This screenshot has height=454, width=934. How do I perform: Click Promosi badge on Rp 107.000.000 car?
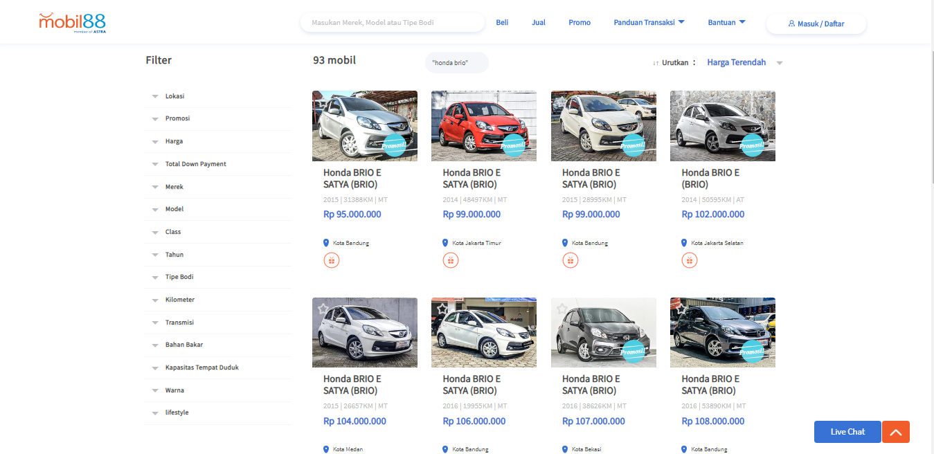pyautogui.click(x=633, y=352)
